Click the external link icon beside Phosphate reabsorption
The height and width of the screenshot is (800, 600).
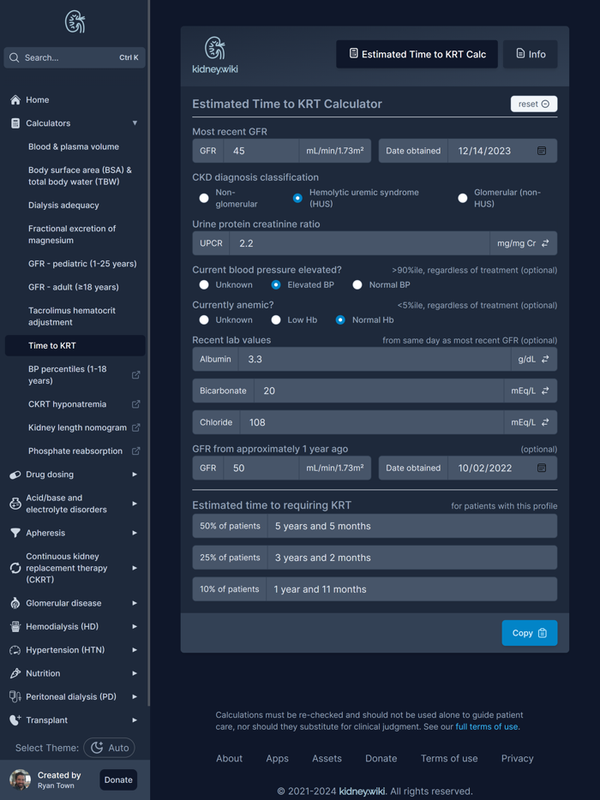135,451
